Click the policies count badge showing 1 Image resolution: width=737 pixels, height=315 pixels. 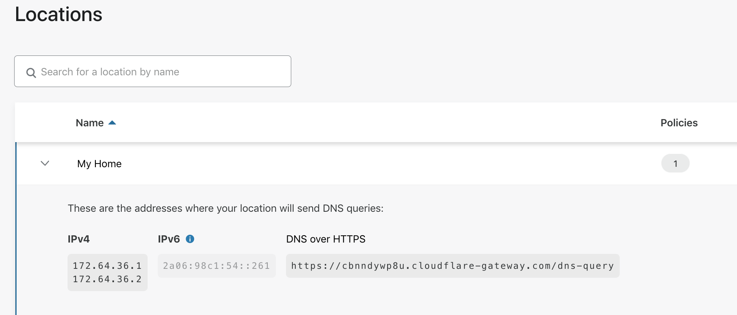tap(675, 163)
